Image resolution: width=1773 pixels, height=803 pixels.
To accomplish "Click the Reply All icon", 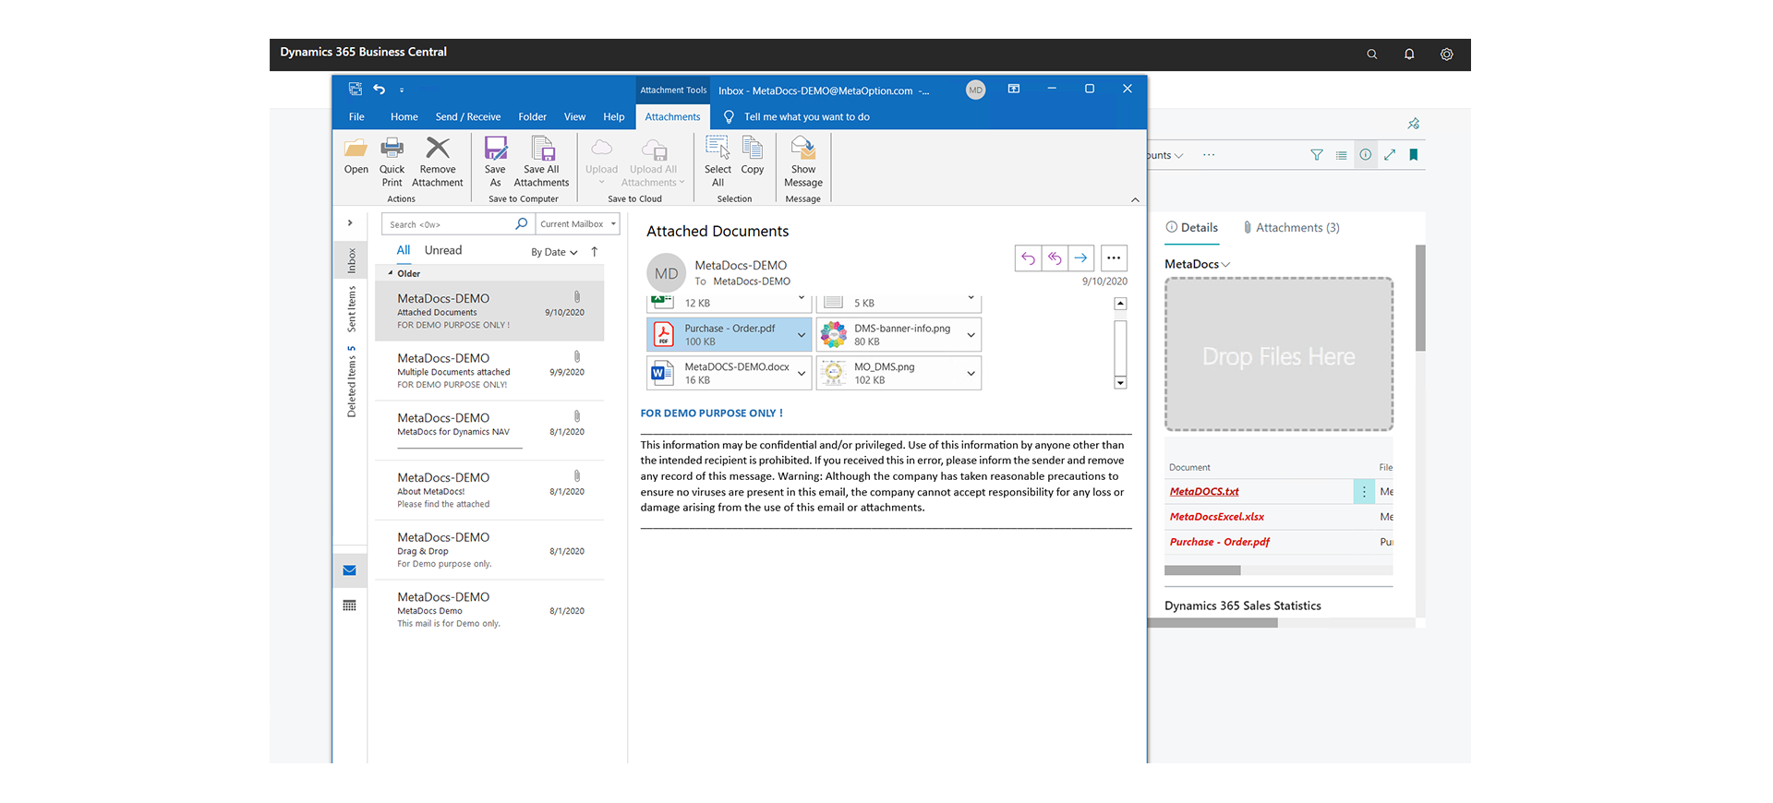I will [x=1055, y=258].
